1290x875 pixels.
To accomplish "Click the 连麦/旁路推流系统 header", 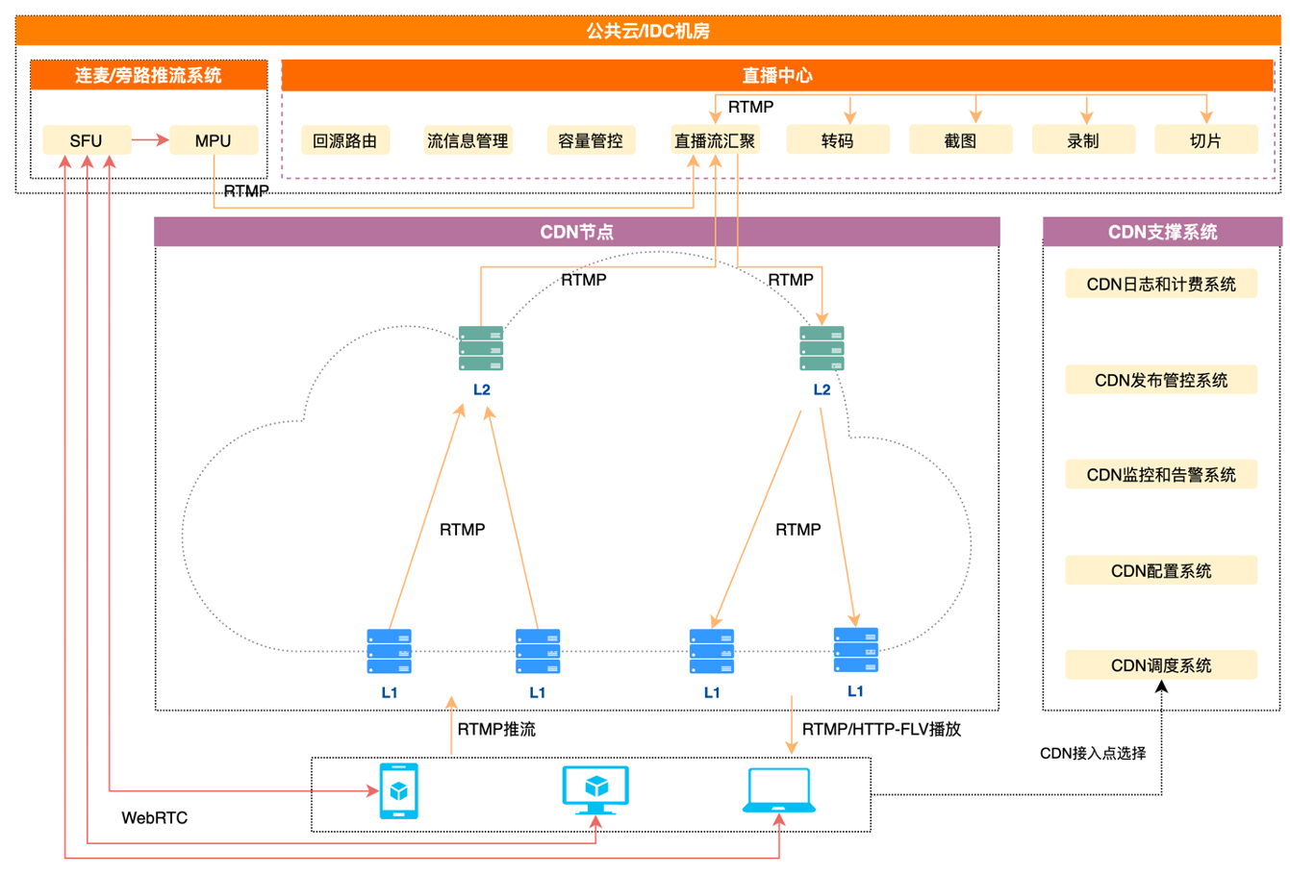I will tap(149, 75).
